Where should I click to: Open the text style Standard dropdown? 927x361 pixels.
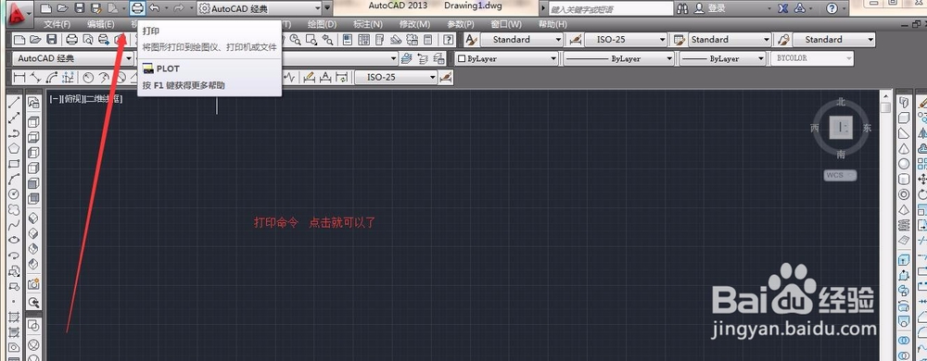pyautogui.click(x=521, y=40)
